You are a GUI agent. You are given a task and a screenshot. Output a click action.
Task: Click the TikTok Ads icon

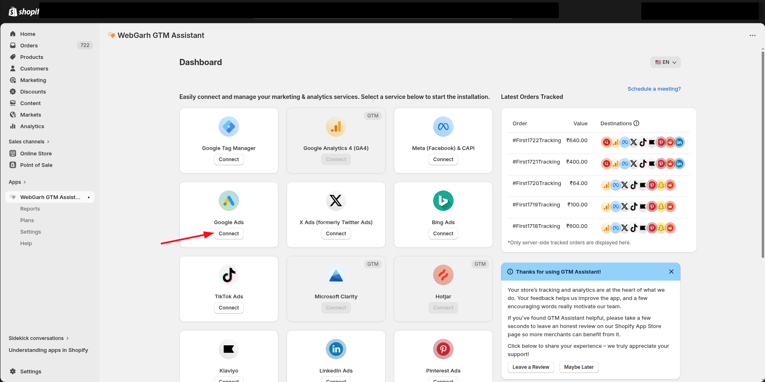coord(229,275)
